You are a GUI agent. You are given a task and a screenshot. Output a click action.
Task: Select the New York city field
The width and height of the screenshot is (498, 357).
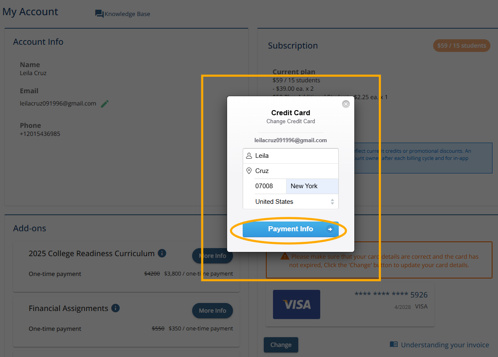pyautogui.click(x=312, y=186)
